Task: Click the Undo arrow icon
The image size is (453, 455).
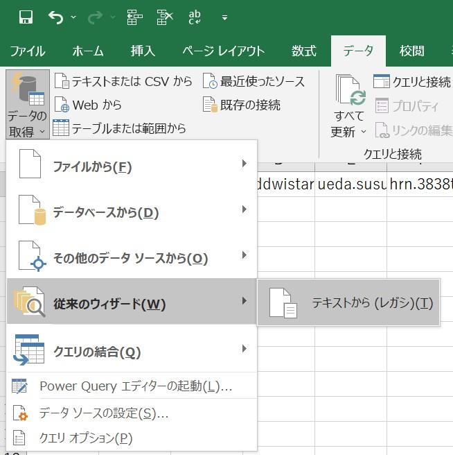Action: tap(56, 17)
